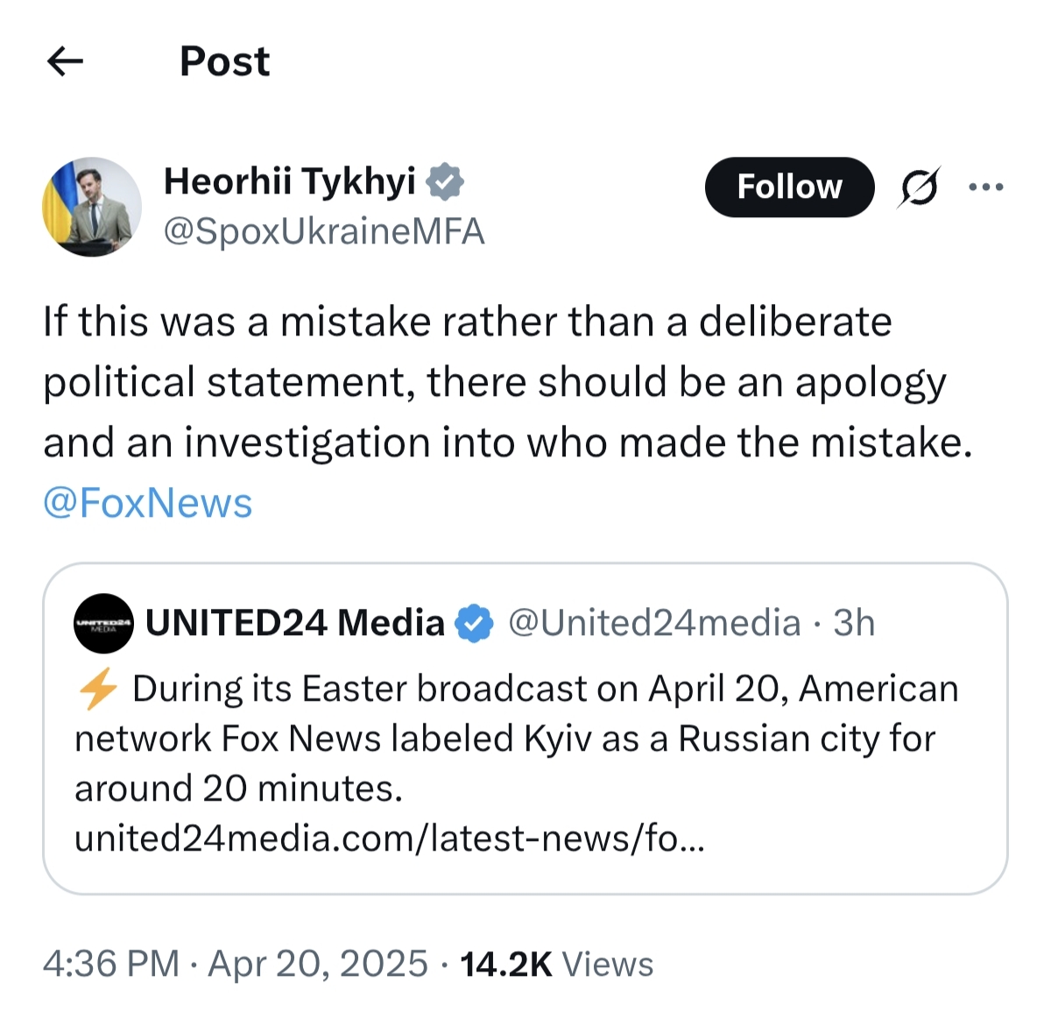
Task: Follow Heorhii Tykhyi
Action: click(x=789, y=187)
